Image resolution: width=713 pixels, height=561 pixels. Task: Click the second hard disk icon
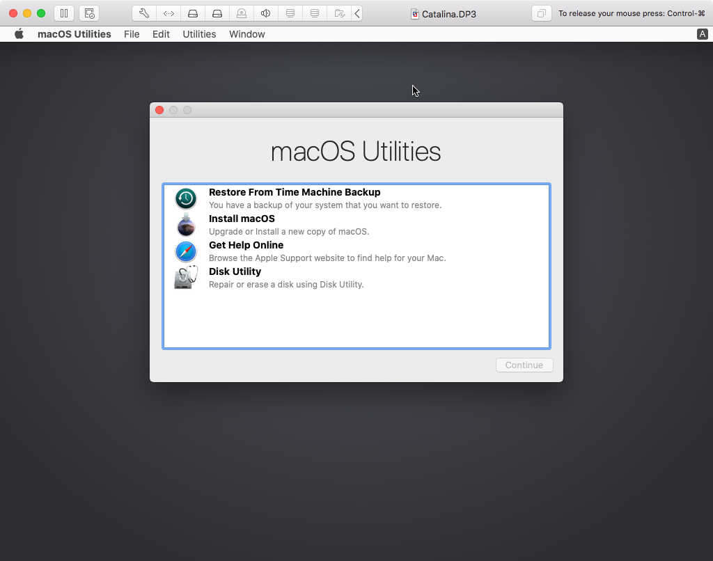tap(217, 14)
